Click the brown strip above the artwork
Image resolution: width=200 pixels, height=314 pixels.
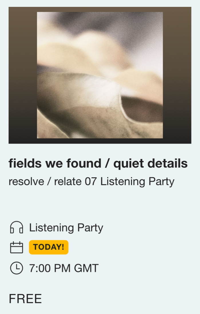click(100, 9)
